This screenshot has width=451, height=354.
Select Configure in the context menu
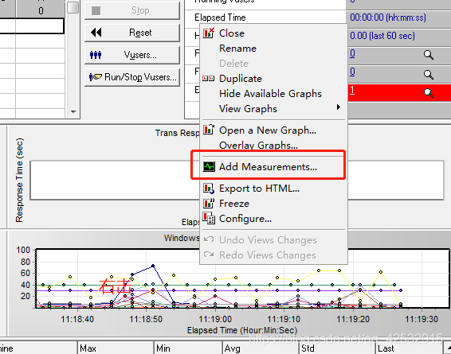click(245, 219)
